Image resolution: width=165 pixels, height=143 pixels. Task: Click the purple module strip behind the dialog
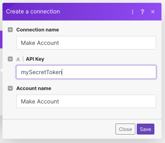click(1, 40)
